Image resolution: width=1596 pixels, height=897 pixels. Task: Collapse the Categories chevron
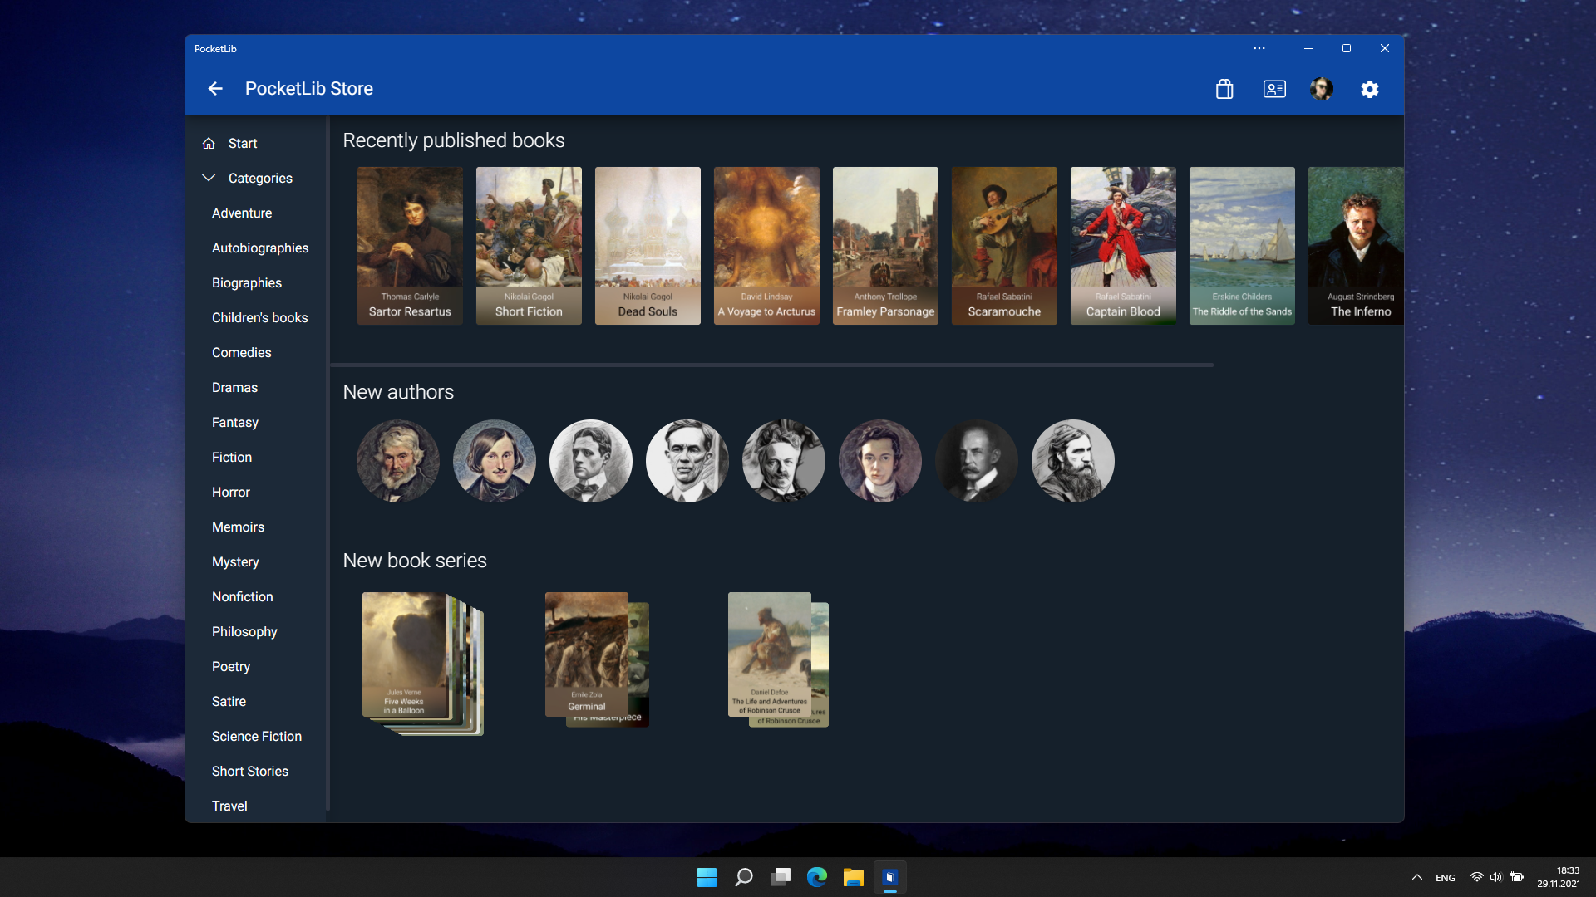tap(209, 178)
